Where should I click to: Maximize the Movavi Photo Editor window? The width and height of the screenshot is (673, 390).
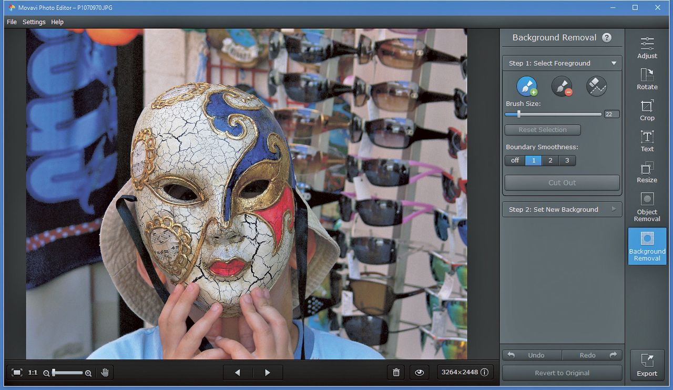[x=635, y=7]
